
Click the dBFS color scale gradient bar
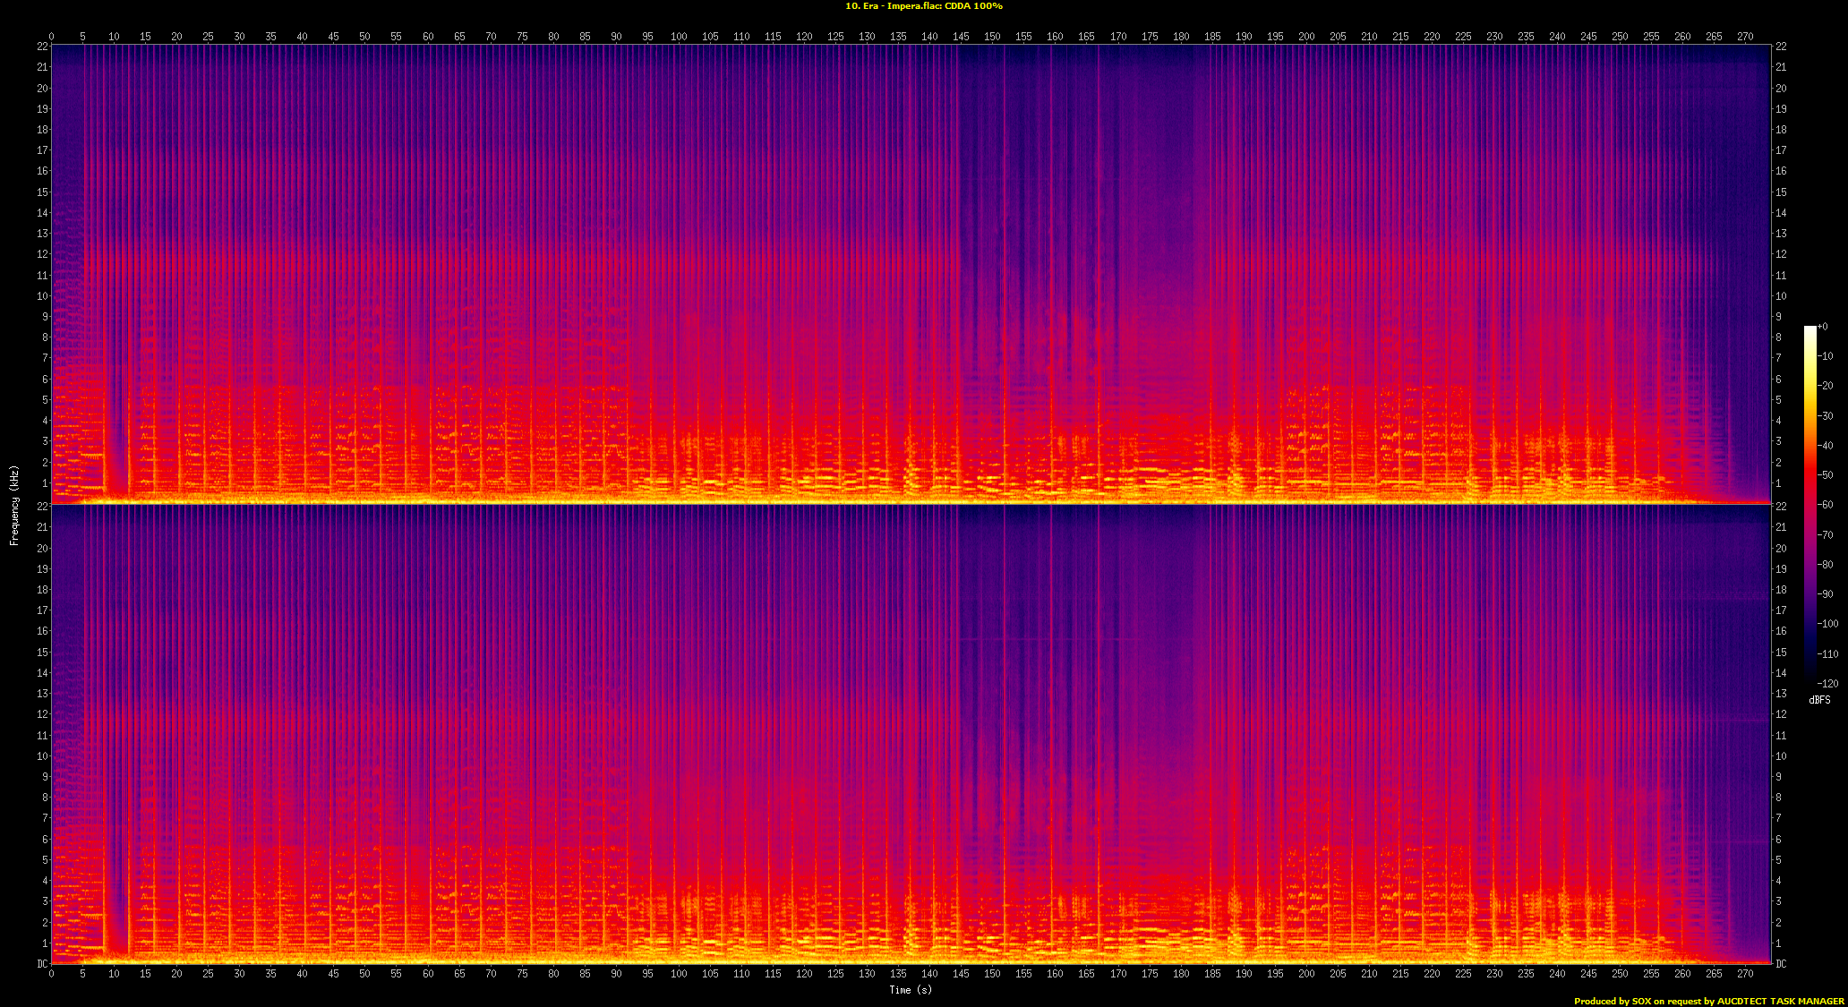1809,503
